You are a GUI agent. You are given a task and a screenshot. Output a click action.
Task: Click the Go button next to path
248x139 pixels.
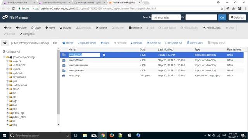pos(55,43)
